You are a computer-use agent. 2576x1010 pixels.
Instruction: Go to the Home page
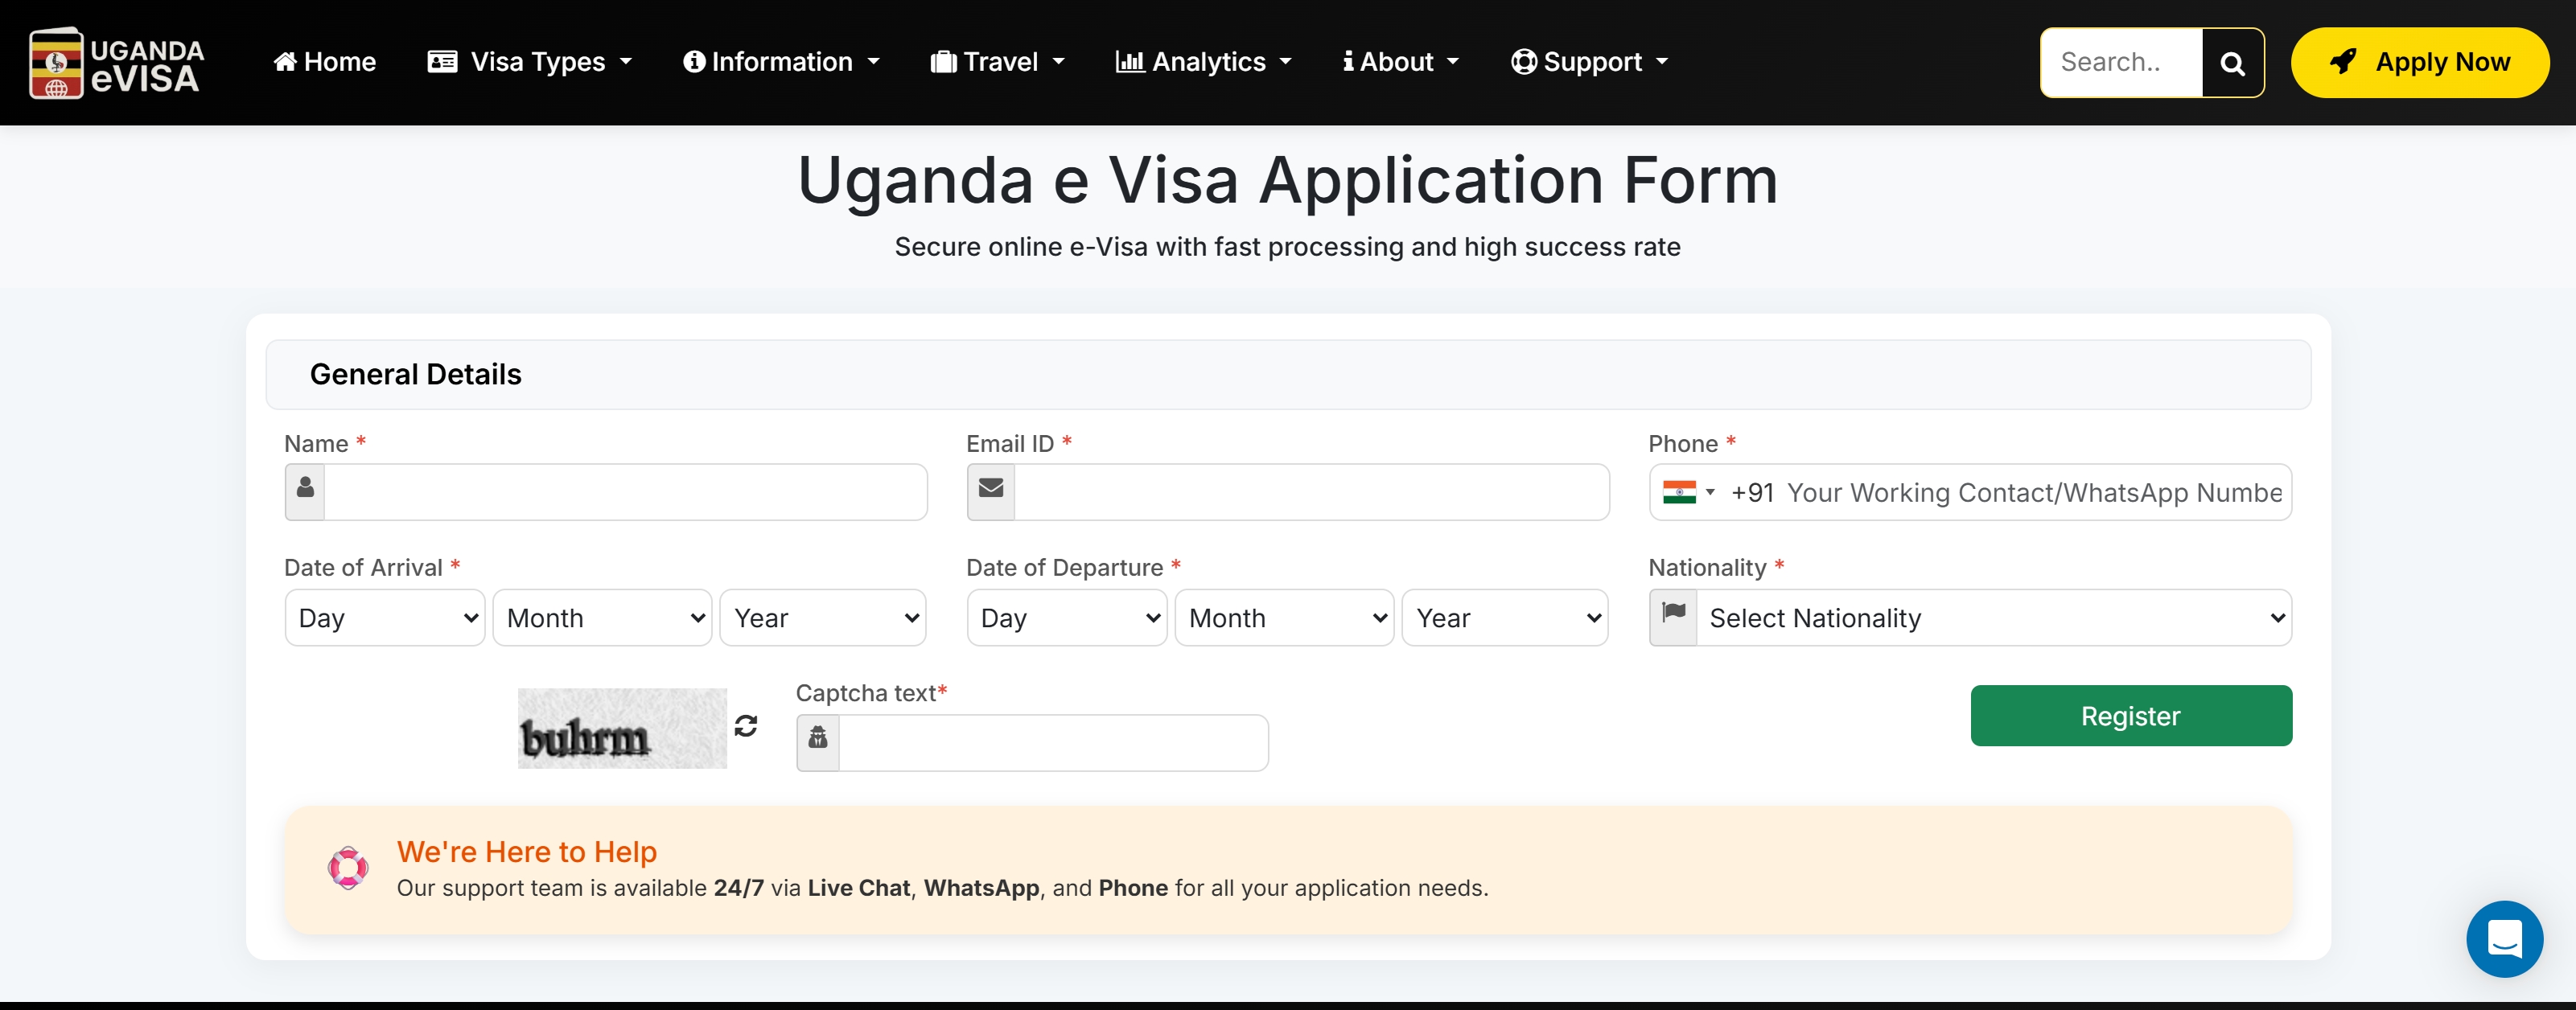325,62
